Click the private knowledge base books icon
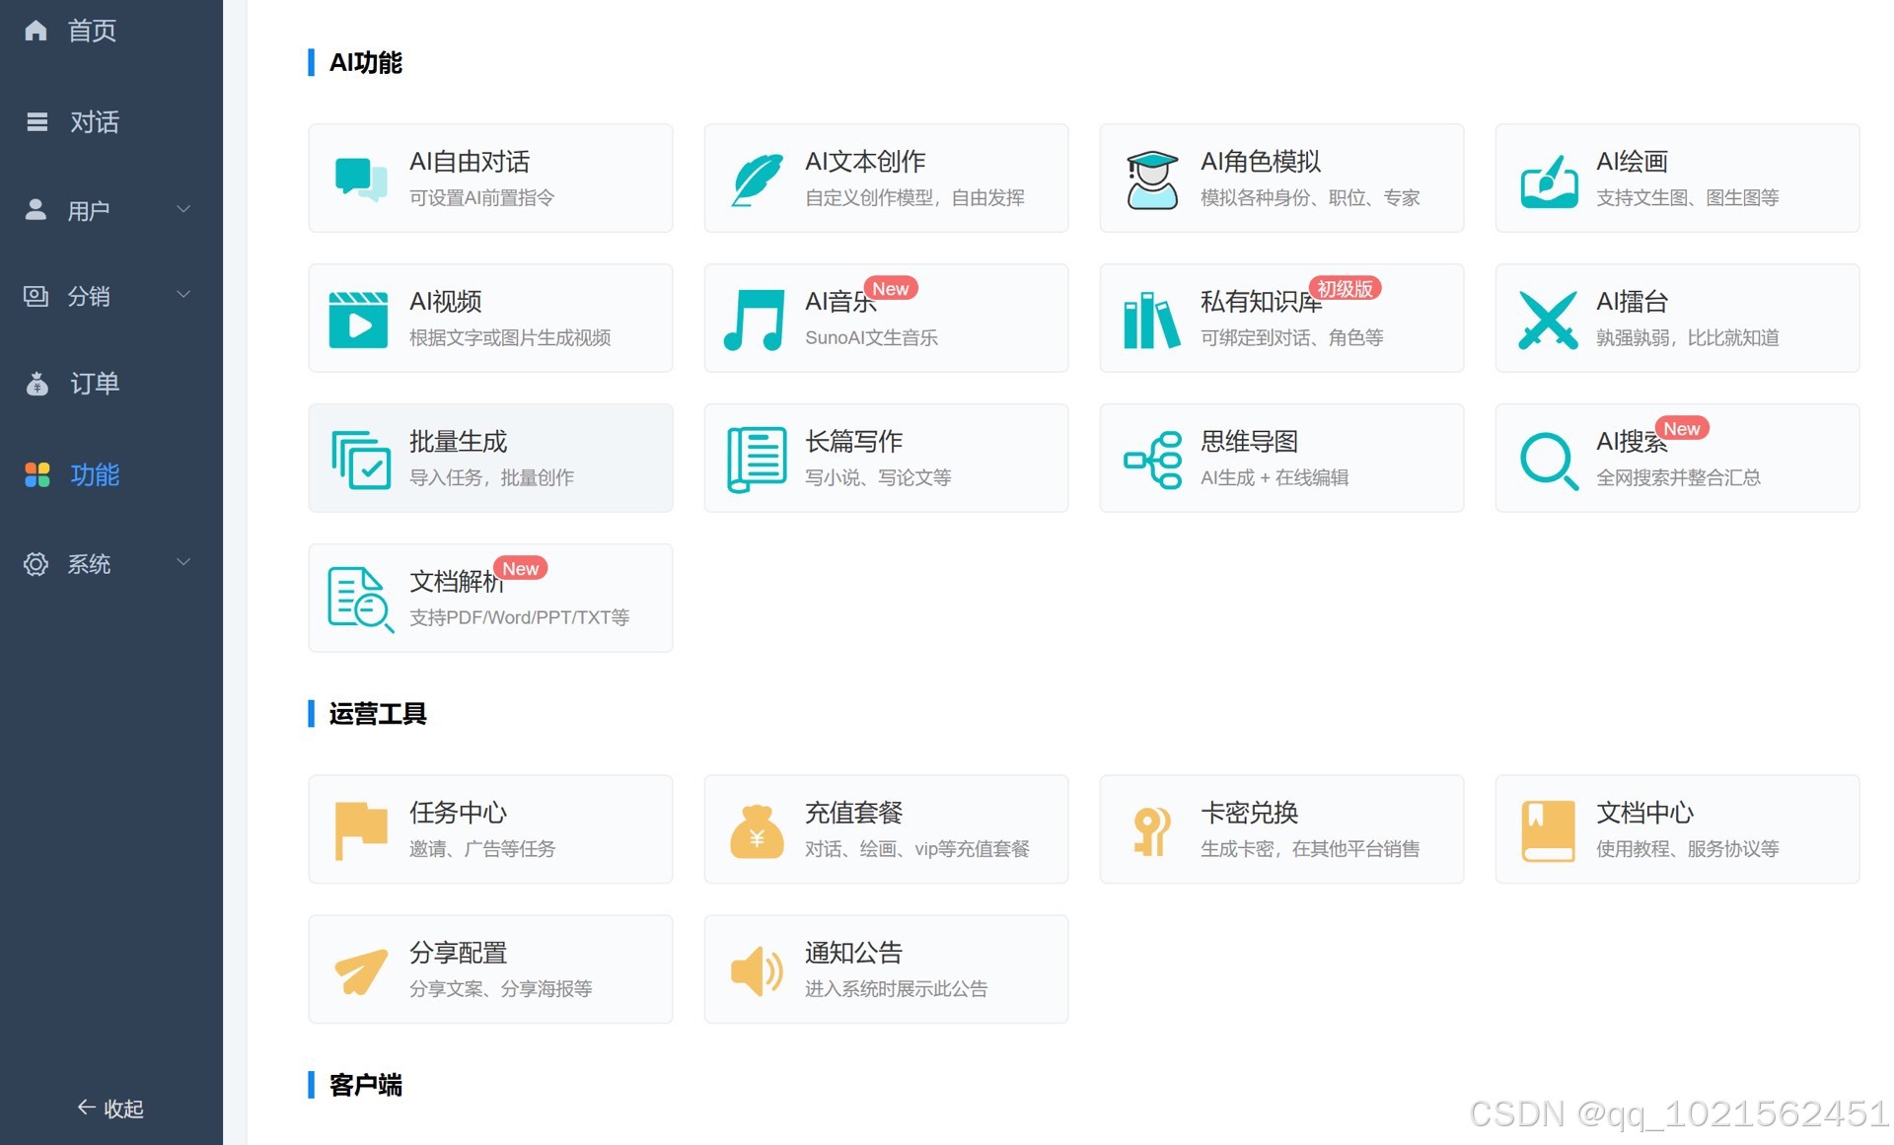 (1151, 320)
